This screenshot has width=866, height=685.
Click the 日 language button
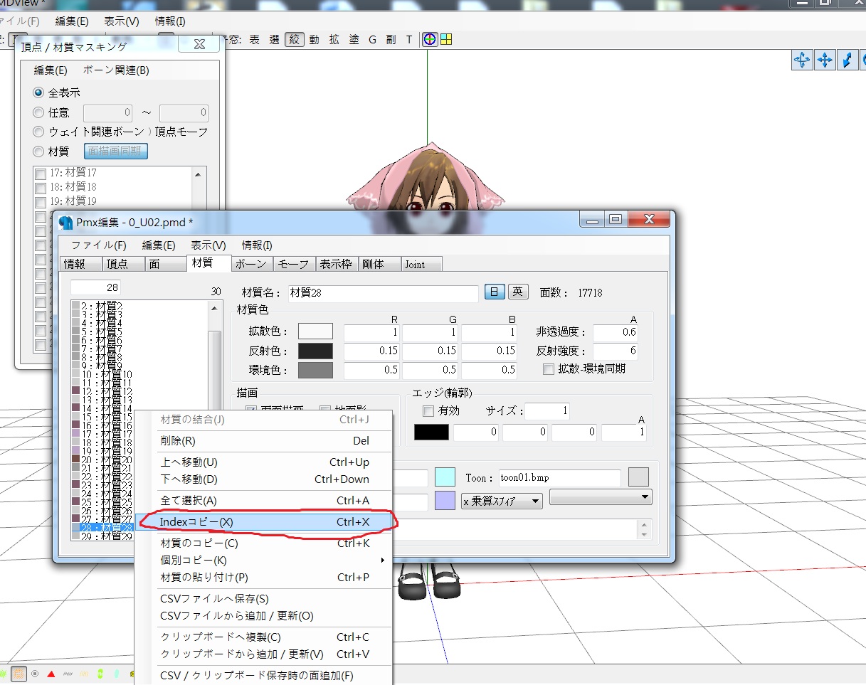pos(494,292)
